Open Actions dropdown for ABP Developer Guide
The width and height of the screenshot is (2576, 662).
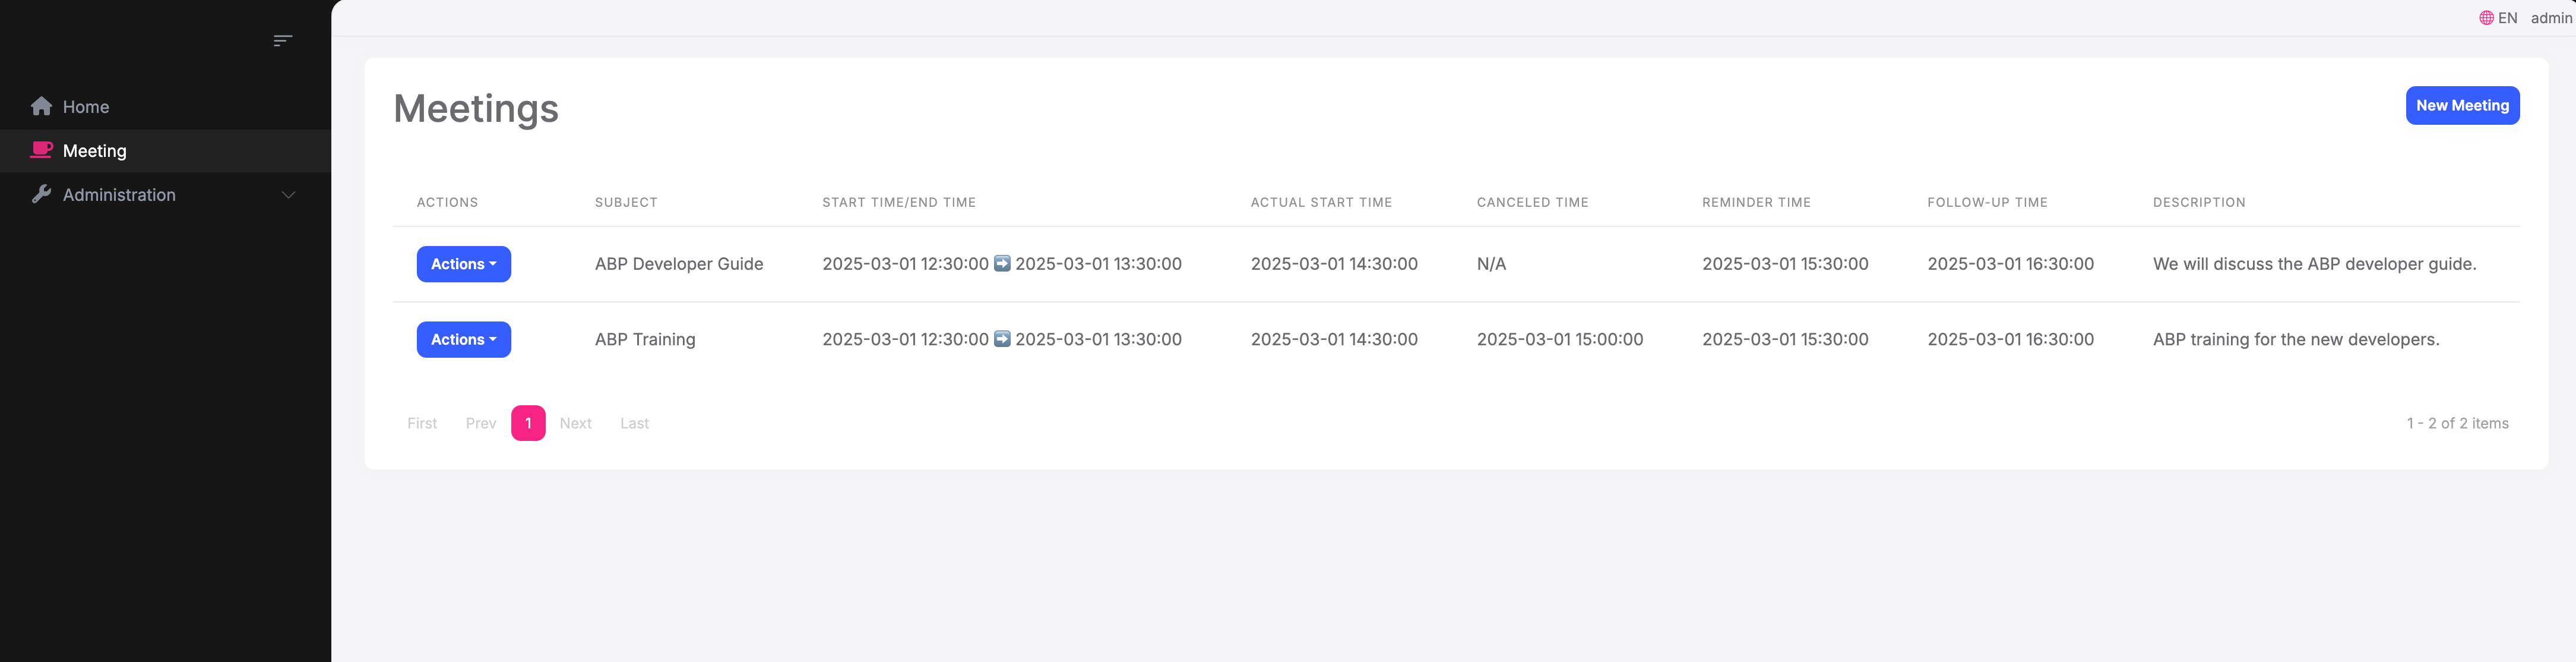pos(463,264)
